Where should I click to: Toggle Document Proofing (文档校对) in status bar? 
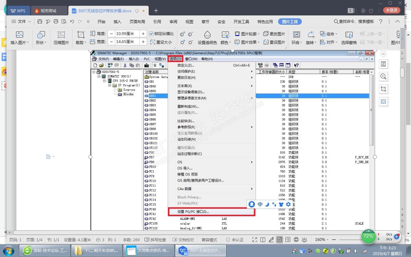click(x=183, y=240)
